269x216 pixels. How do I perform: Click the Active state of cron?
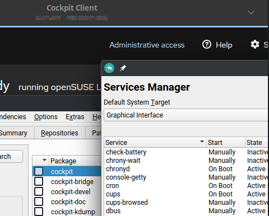256,186
